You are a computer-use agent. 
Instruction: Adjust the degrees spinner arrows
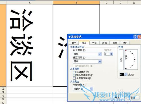[126, 74]
